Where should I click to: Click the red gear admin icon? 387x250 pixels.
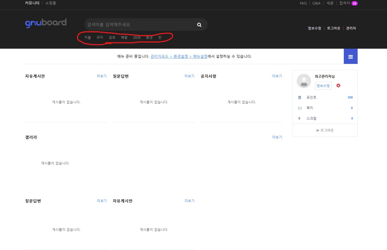click(338, 85)
